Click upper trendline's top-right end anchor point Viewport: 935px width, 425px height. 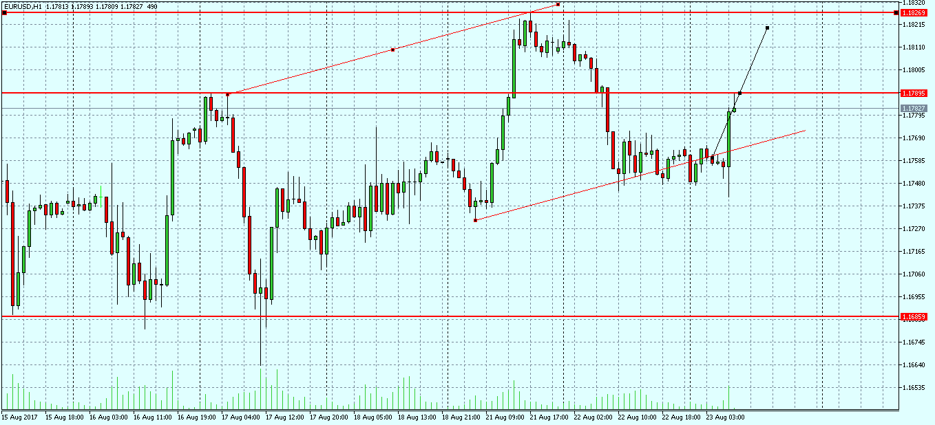point(558,5)
